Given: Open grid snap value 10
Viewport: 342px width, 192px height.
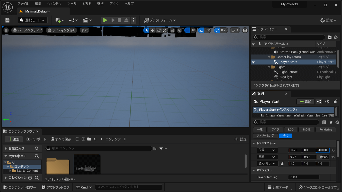Looking at the screenshot, I should [x=193, y=30].
